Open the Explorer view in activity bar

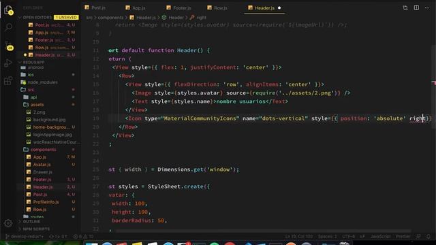click(x=8, y=10)
